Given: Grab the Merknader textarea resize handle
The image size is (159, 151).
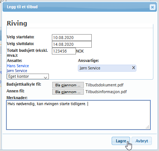Looking at the screenshot, I should click(x=148, y=127).
